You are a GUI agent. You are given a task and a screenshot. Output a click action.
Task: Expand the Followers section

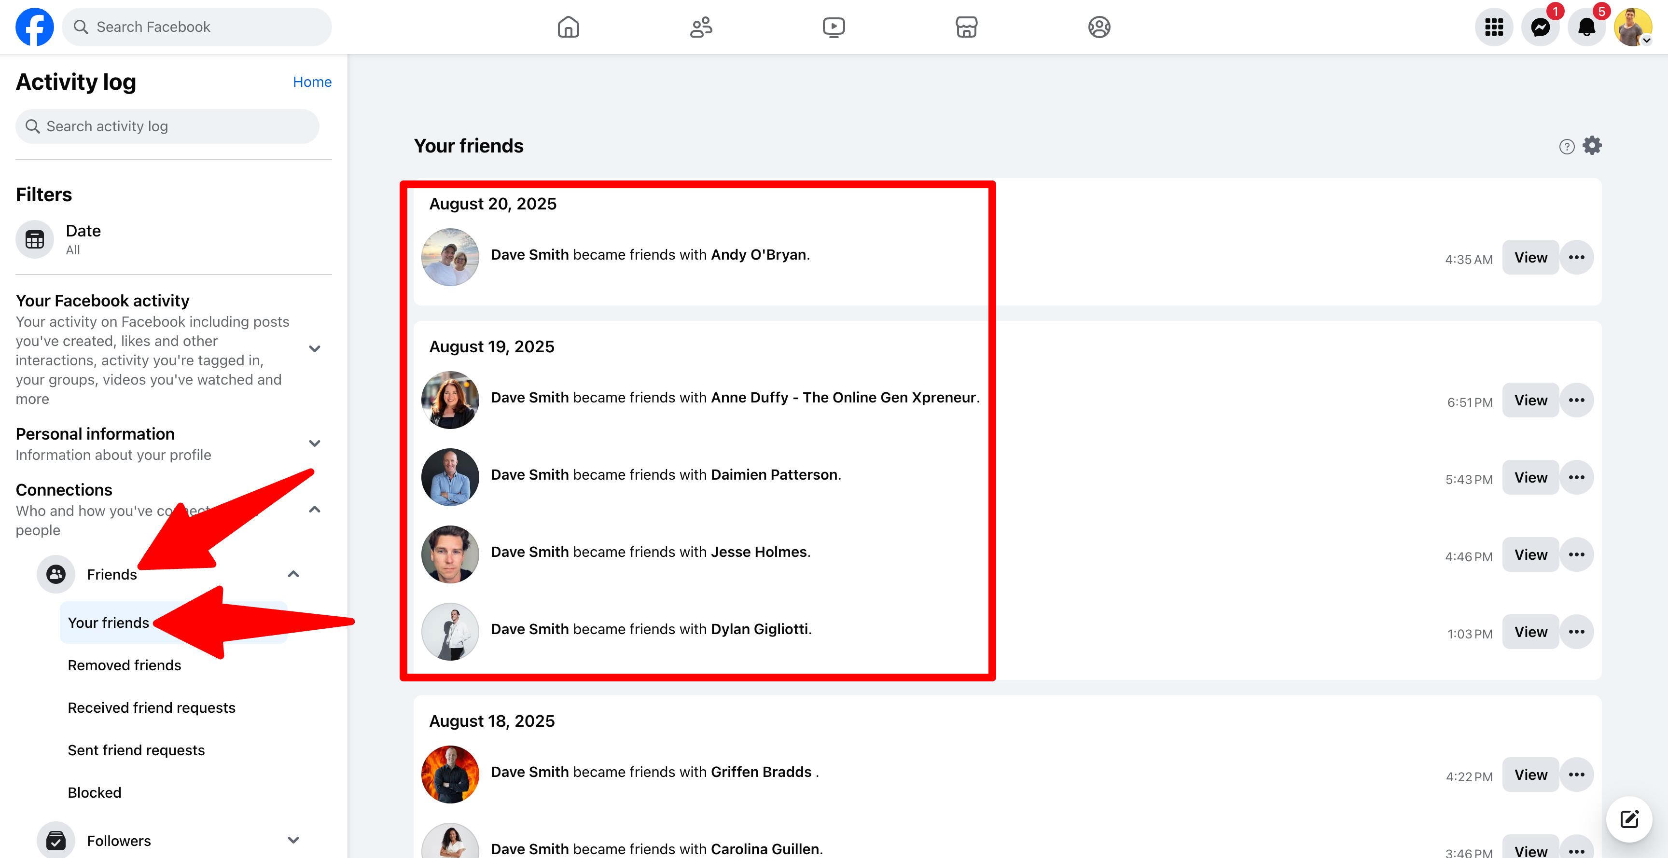293,841
